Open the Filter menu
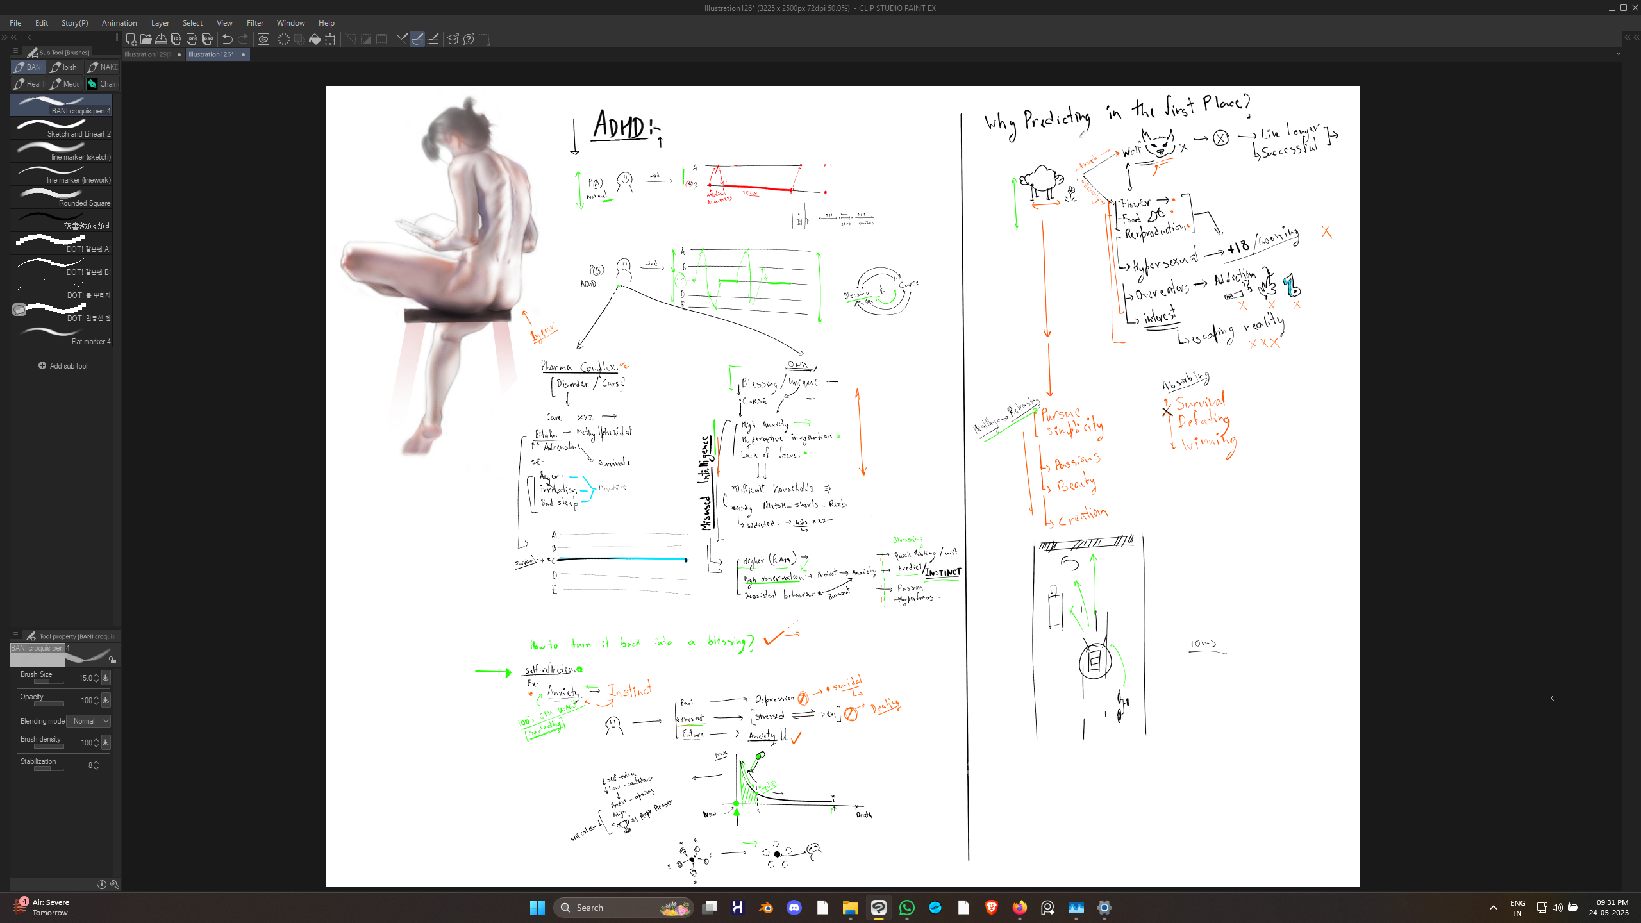 [255, 22]
